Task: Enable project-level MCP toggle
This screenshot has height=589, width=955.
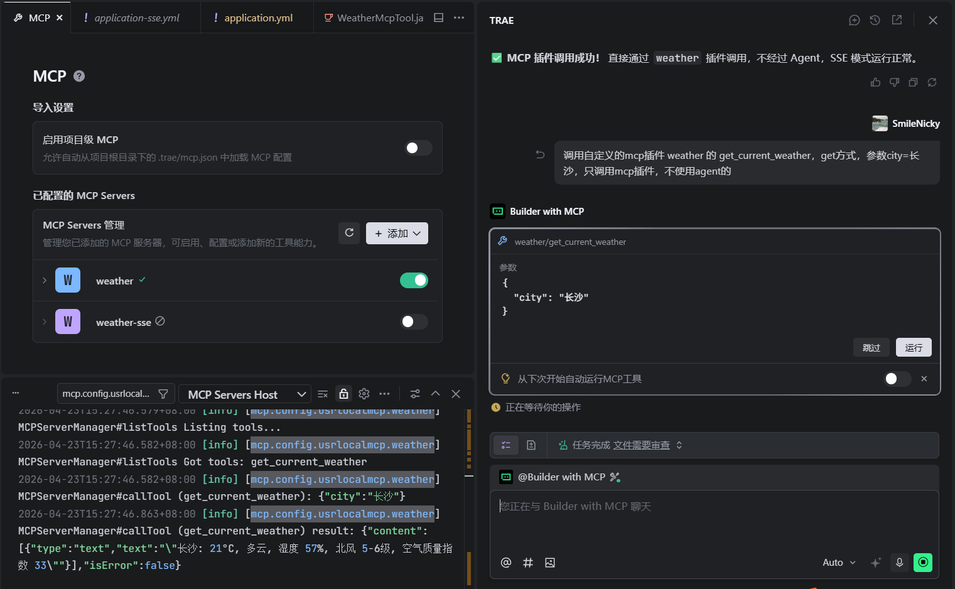Action: point(418,148)
